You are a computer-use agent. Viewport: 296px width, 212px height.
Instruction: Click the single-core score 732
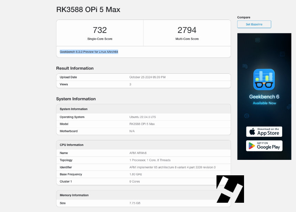pos(100,30)
